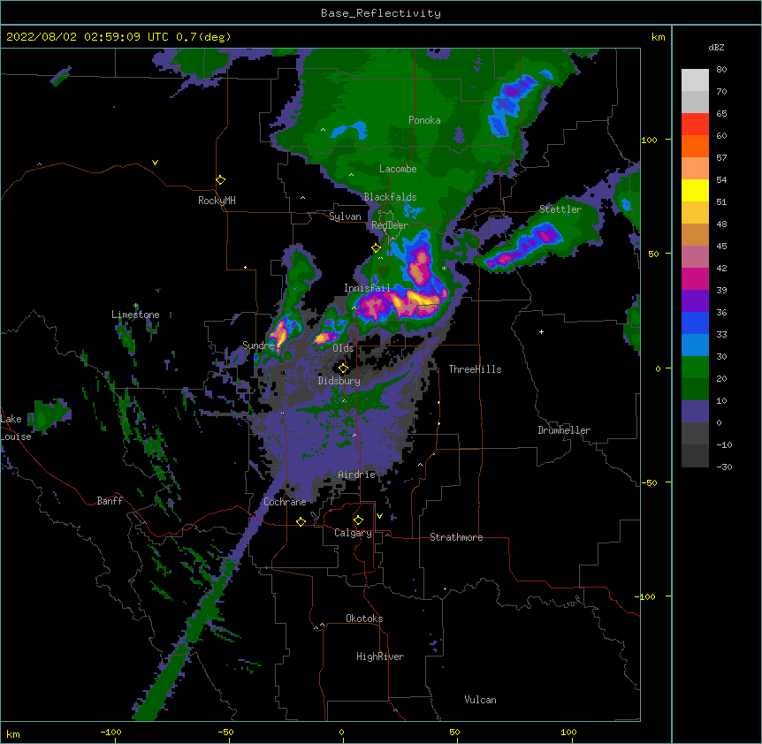Click the 80 value on dBZ scale

click(721, 70)
